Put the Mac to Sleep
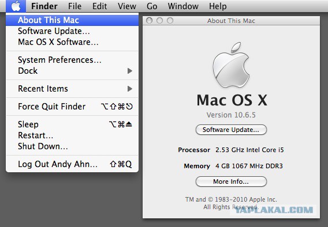 [72, 124]
